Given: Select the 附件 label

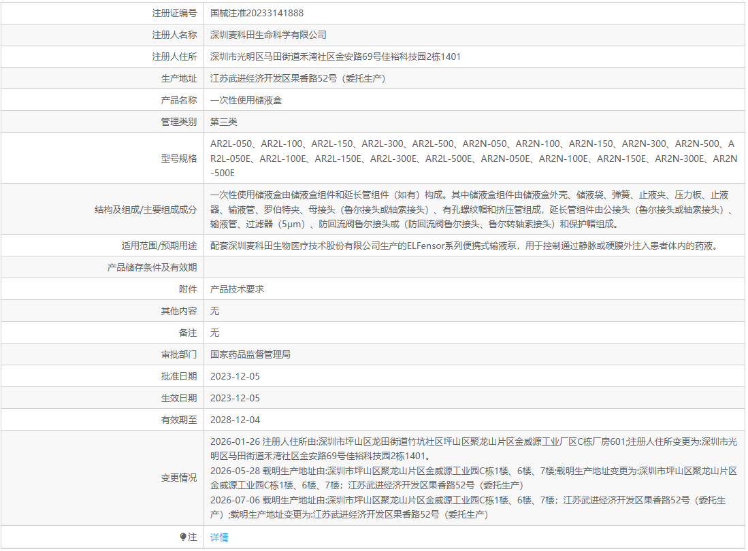Looking at the screenshot, I should (188, 289).
